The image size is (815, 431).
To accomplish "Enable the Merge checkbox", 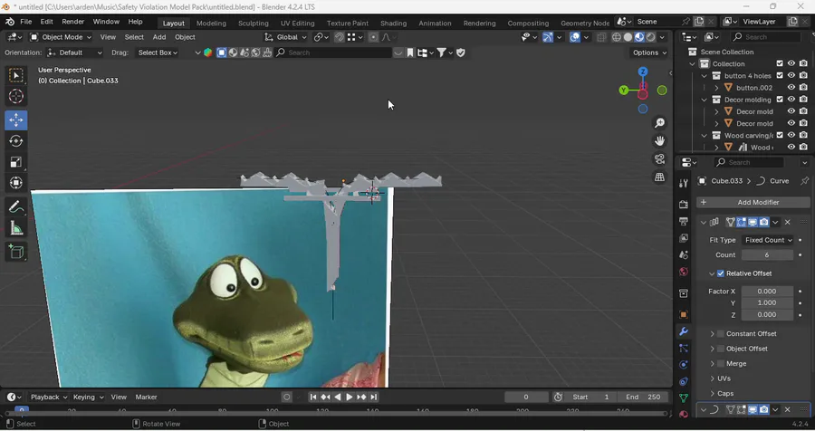I will pos(721,364).
